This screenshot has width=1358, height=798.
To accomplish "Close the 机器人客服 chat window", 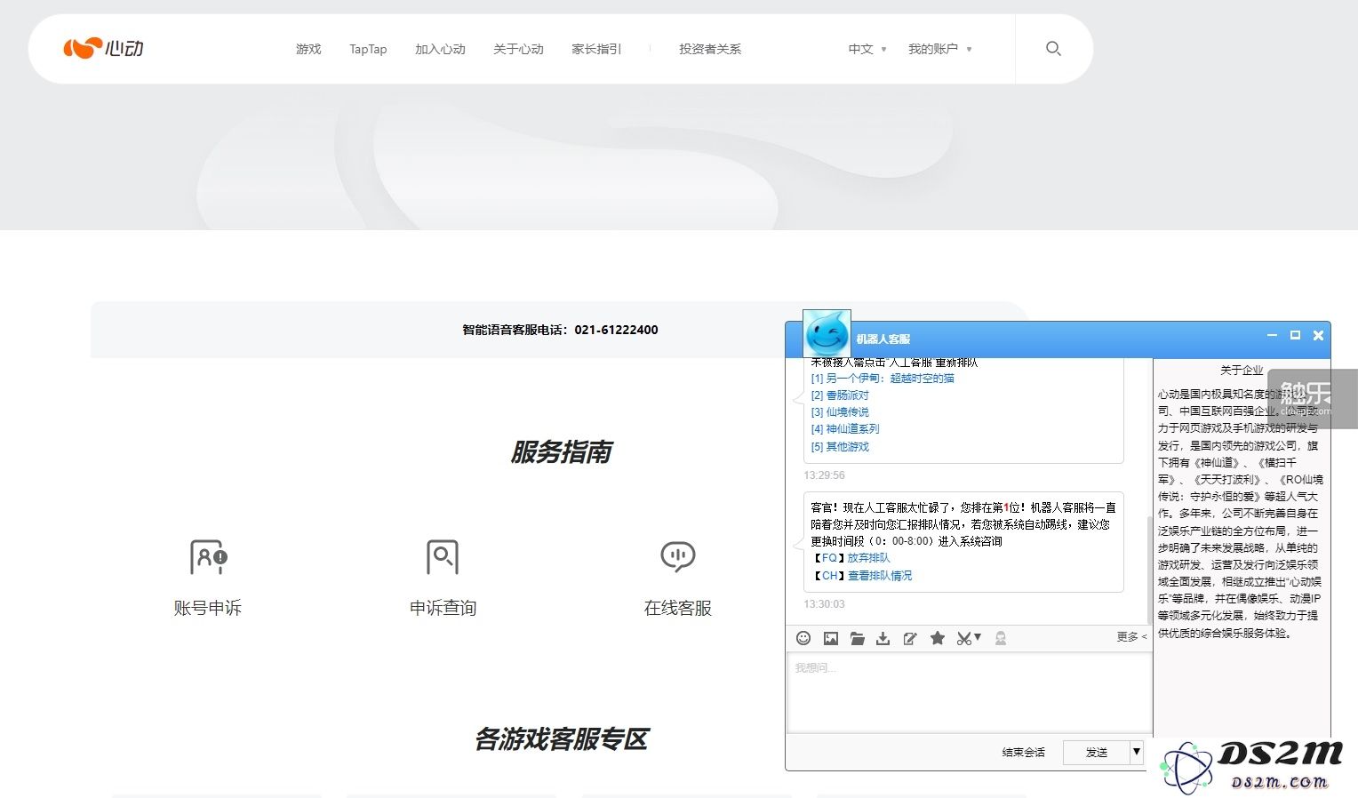I will 1318,335.
